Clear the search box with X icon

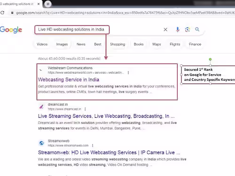165,30
